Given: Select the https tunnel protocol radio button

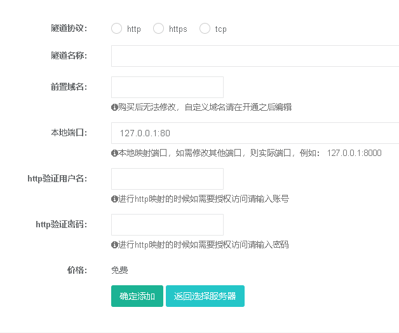Looking at the screenshot, I should [x=158, y=28].
